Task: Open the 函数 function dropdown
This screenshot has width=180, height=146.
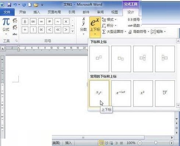Action: point(134,25)
